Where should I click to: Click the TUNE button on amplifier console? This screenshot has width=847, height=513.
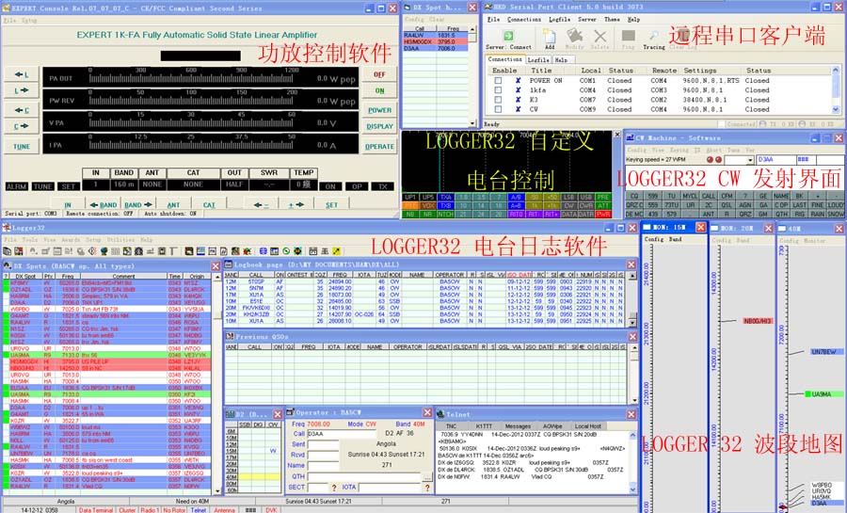22,146
